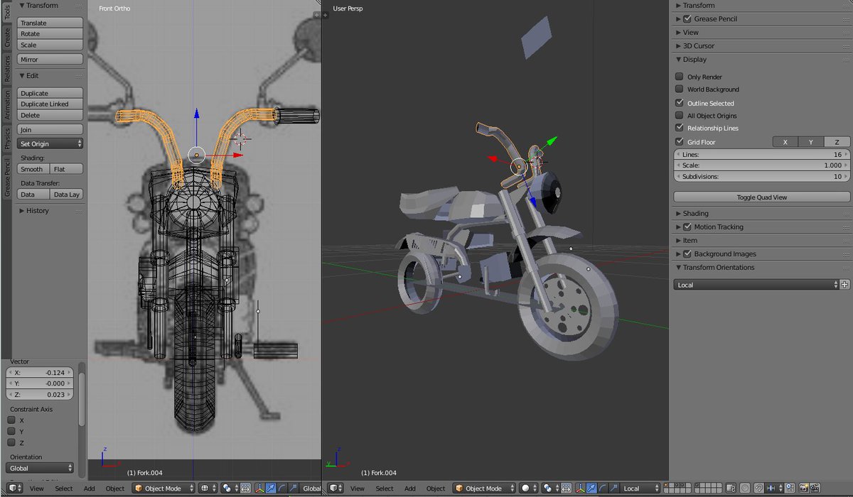Select translate manipulator arrow icon in left viewport header
This screenshot has height=497, width=853.
(271, 488)
